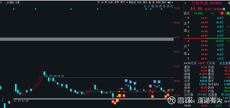Toggle the 事件 events display

122,2
